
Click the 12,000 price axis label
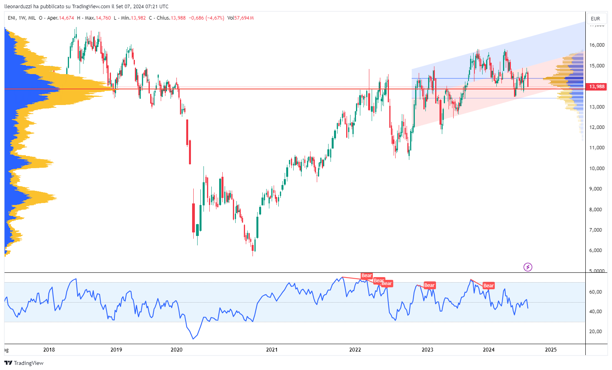pyautogui.click(x=597, y=127)
